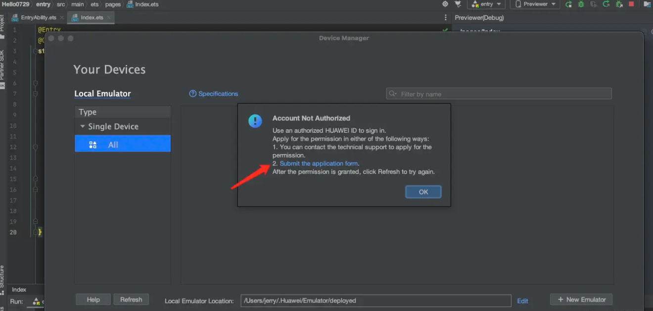Select the All device type row

[x=123, y=145]
